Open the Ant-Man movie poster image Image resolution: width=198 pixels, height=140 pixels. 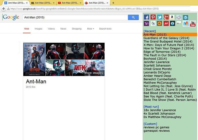pos(34,59)
